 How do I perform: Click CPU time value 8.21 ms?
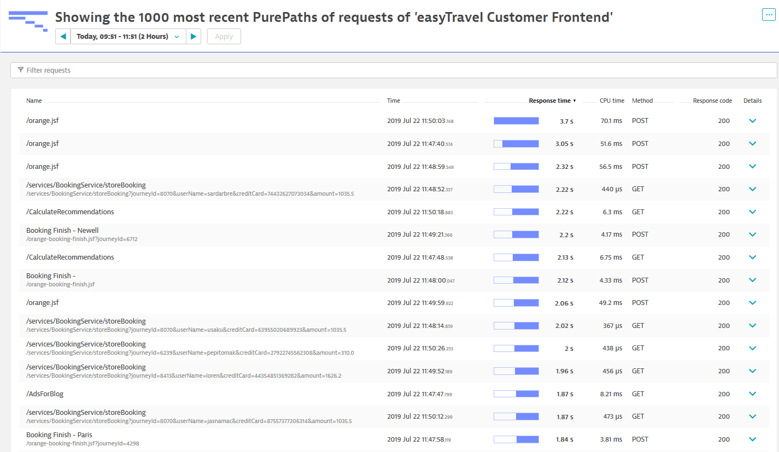pyautogui.click(x=611, y=394)
